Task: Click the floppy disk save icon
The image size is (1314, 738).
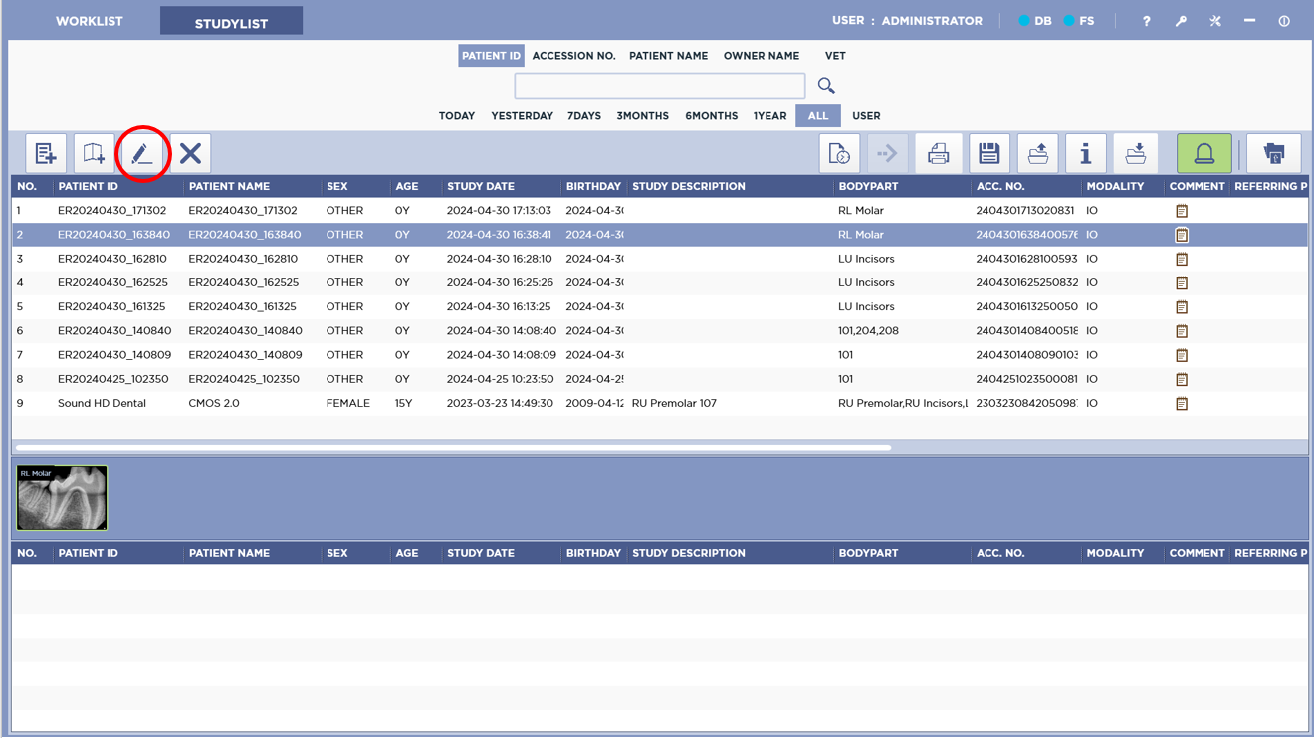Action: [x=988, y=153]
